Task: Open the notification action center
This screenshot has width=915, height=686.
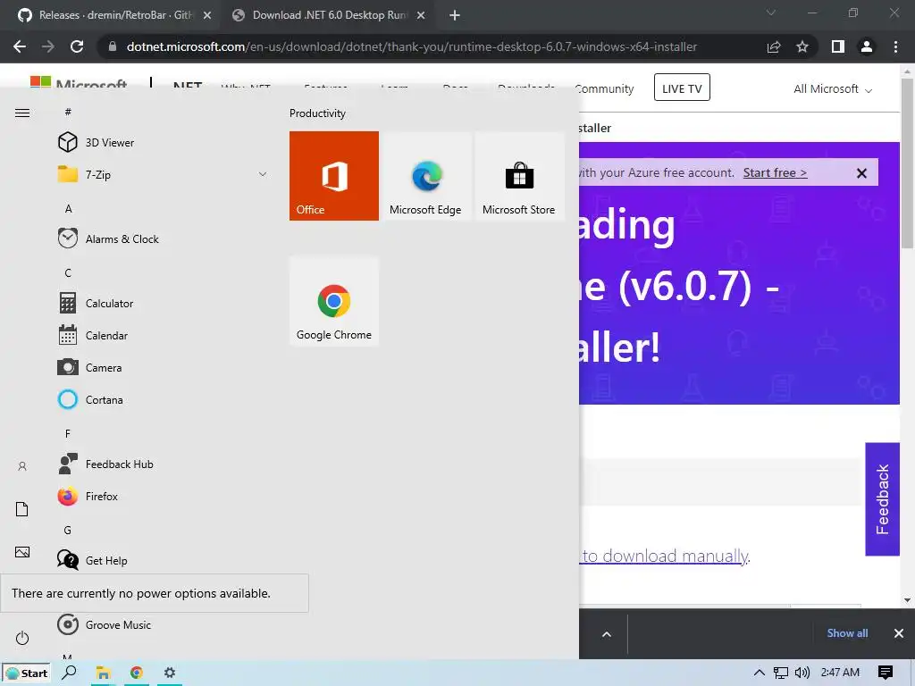Action: point(886,673)
